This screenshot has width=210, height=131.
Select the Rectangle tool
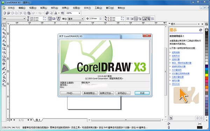coord(4,48)
